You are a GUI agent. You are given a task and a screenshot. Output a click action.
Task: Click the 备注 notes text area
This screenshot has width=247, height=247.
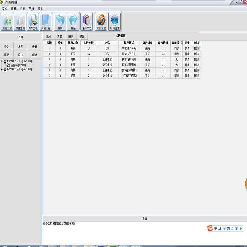tap(145, 233)
